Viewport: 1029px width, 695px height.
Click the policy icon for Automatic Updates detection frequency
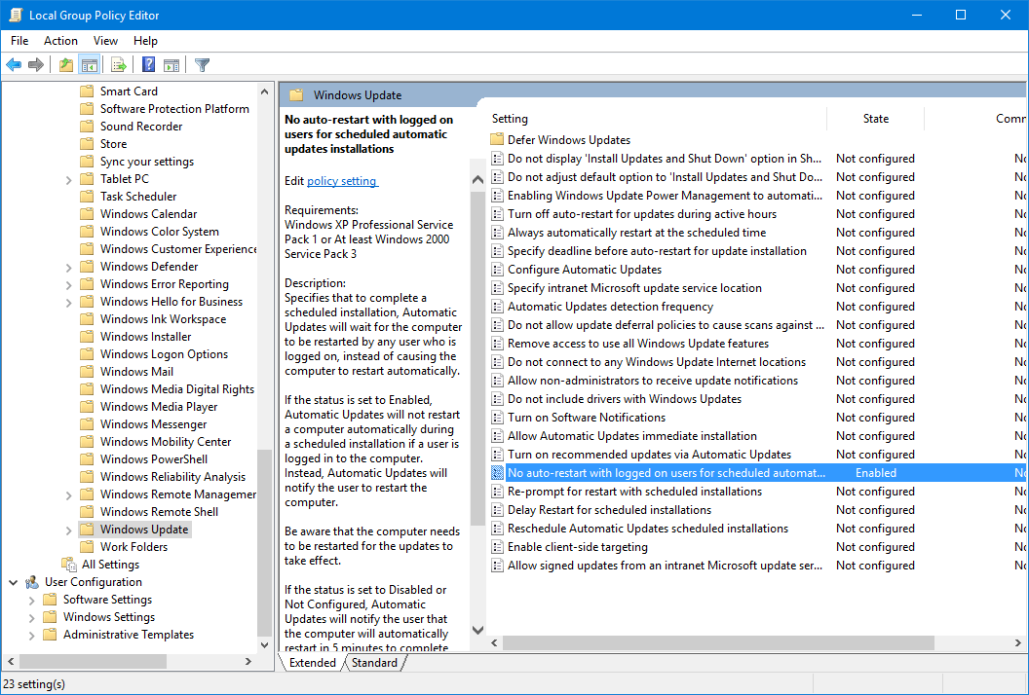coord(497,307)
